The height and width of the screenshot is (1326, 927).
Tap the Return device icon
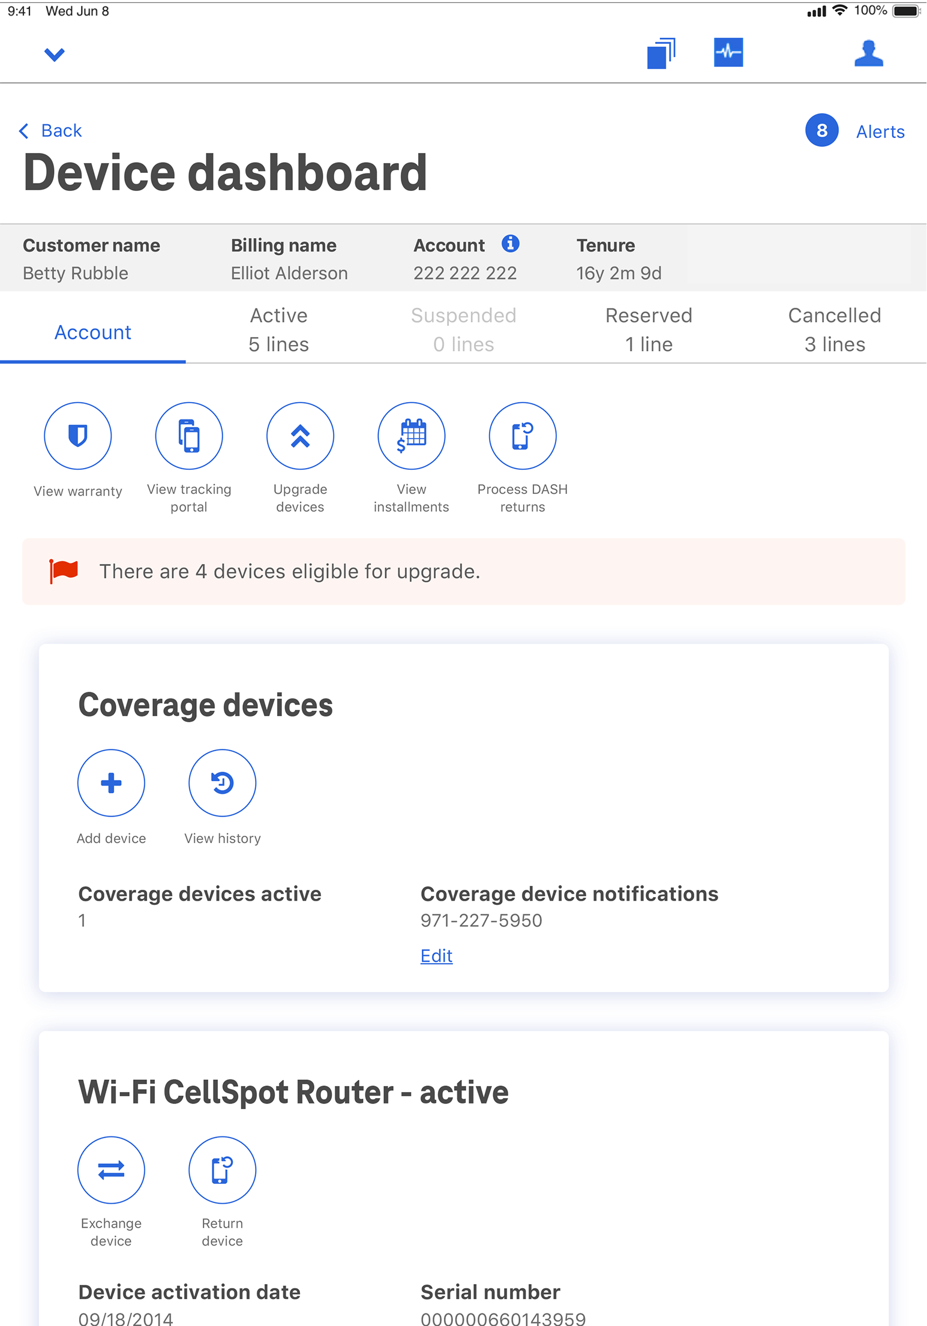pos(222,1170)
